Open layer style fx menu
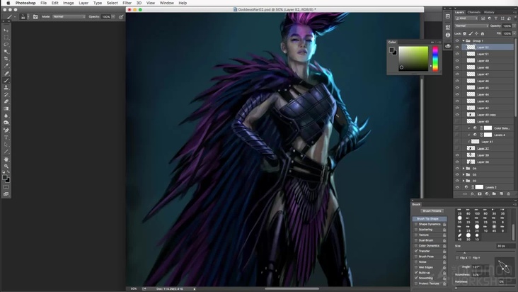 tap(473, 193)
